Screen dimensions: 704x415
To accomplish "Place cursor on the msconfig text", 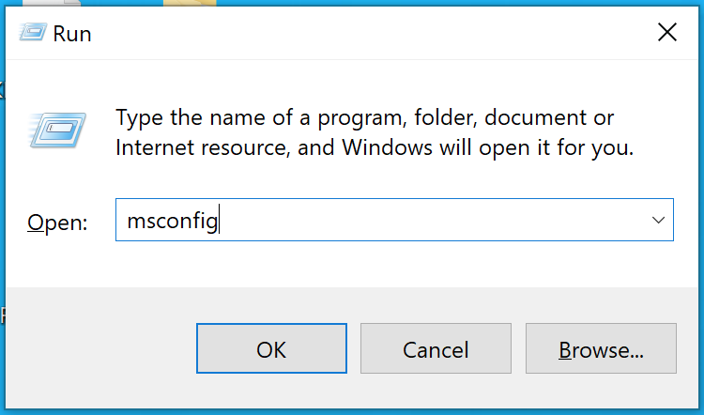I will click(173, 221).
